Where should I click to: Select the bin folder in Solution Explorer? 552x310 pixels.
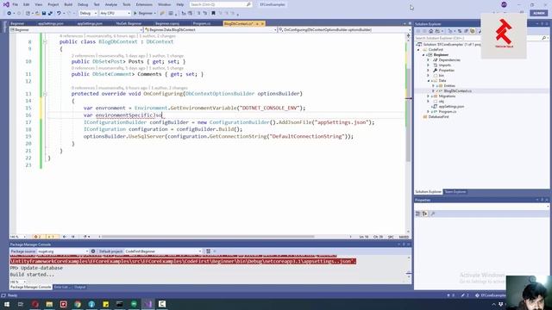pyautogui.click(x=441, y=76)
